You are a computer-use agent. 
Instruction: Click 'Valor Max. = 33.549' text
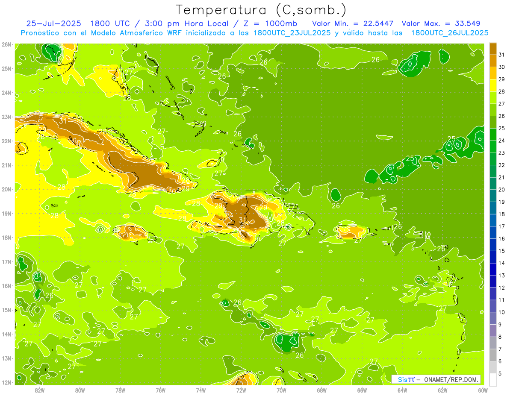point(441,23)
